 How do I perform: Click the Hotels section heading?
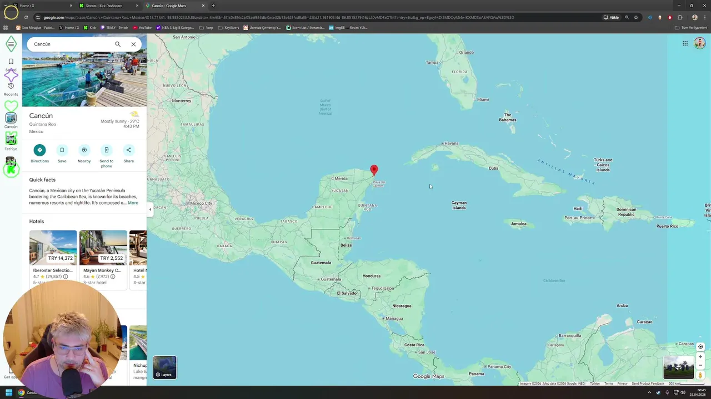[37, 221]
